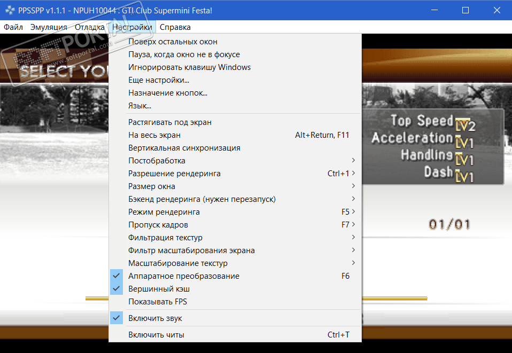Disable Аппаратное преобразование

tap(235, 276)
